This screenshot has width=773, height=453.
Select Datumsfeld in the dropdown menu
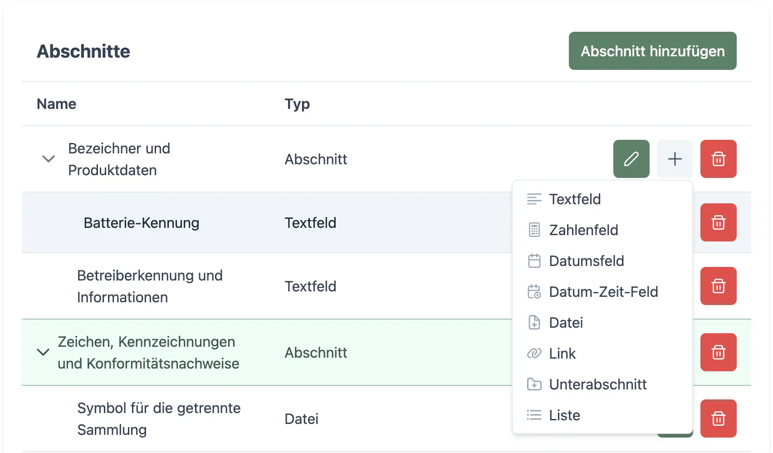(586, 261)
